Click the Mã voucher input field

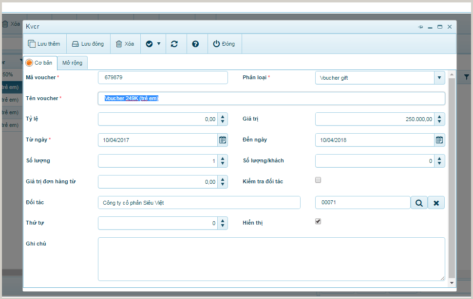click(163, 77)
